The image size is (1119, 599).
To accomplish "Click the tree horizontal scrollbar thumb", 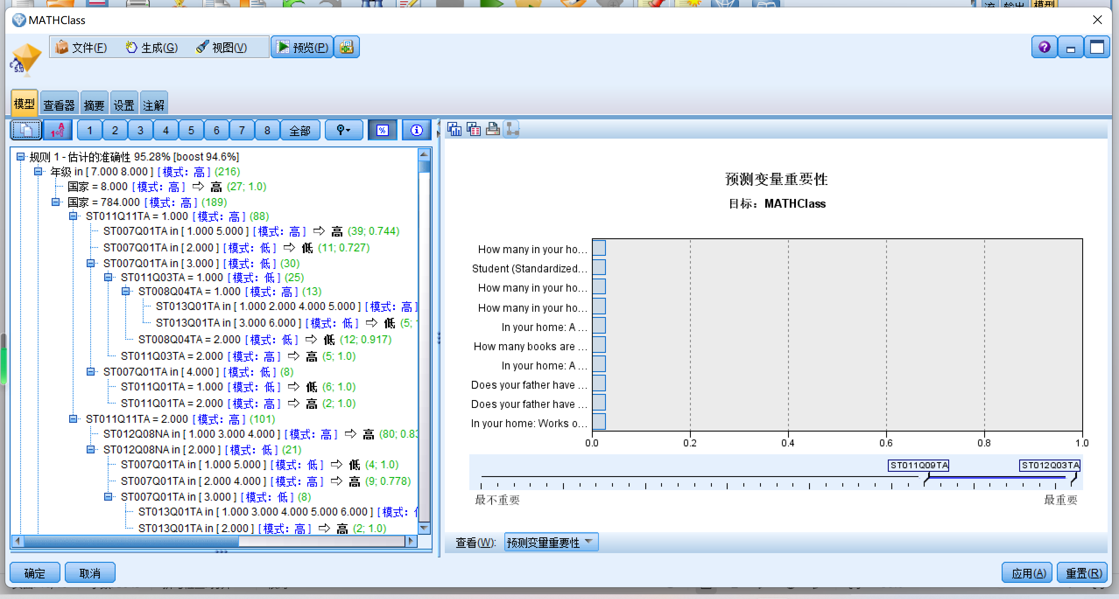I will click(x=131, y=541).
